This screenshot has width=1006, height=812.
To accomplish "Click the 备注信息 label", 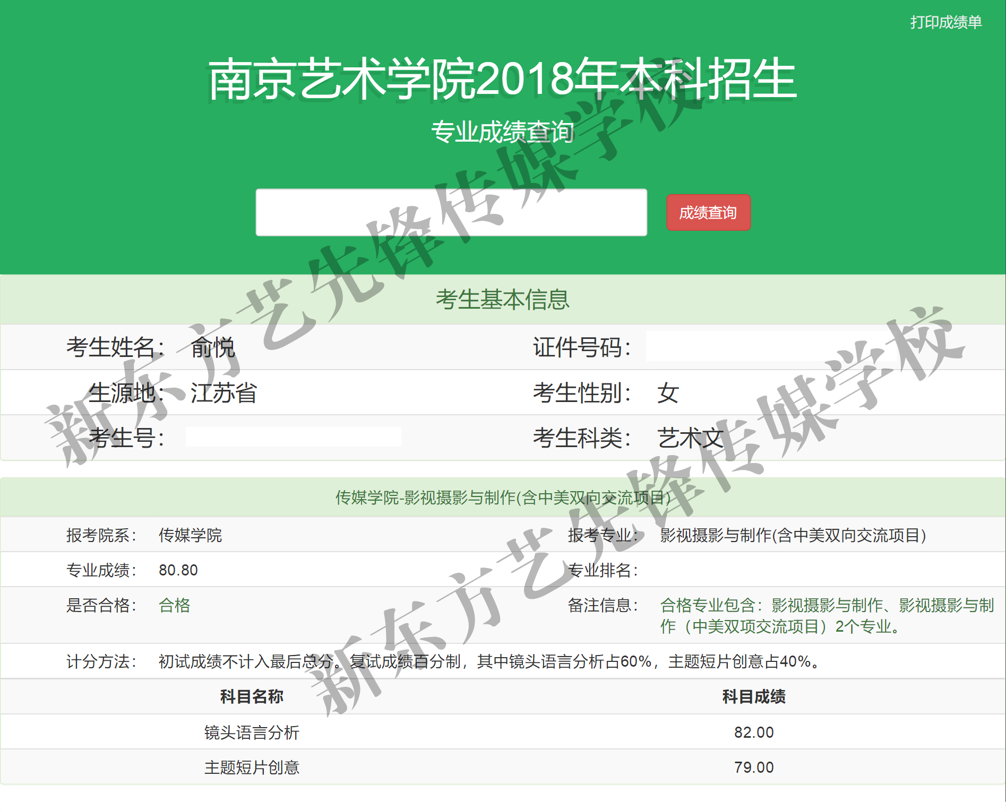I will click(603, 605).
